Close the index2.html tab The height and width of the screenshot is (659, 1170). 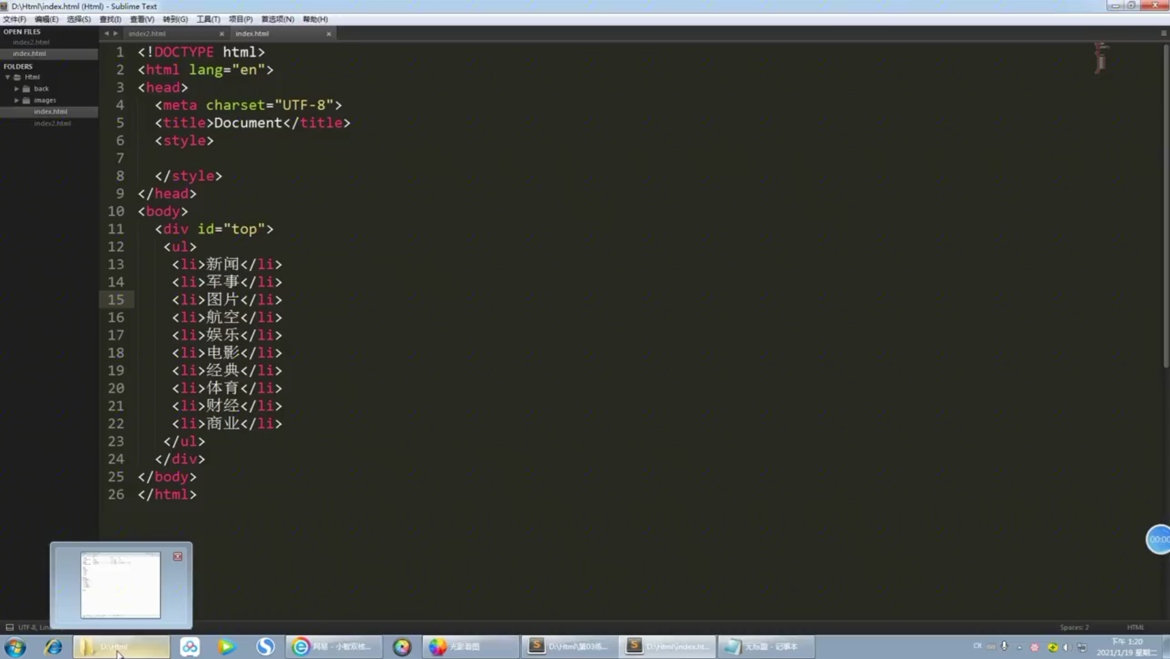(x=222, y=34)
